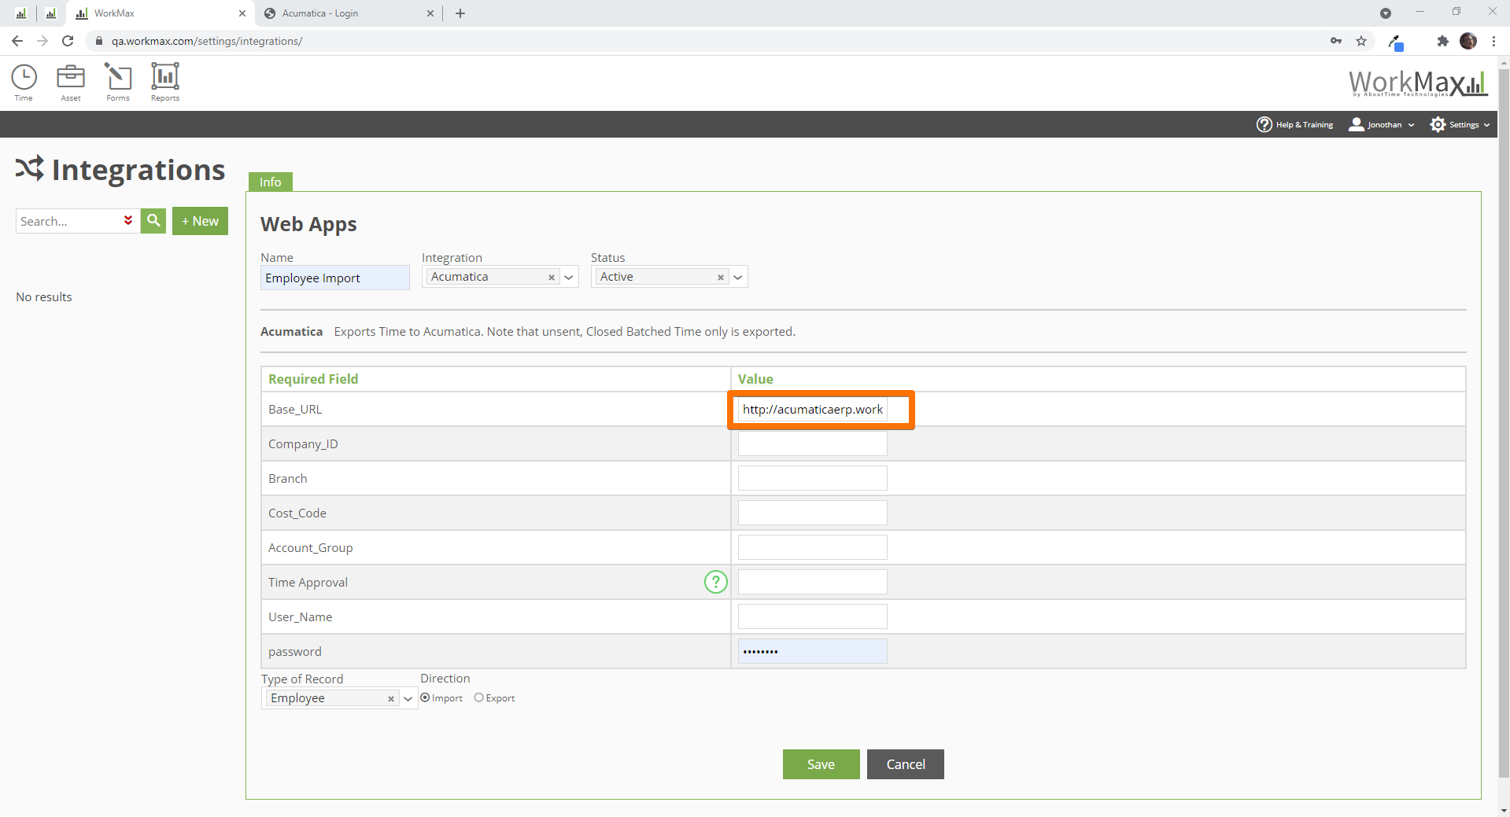
Task: Go back to the previous browser page
Action: pyautogui.click(x=17, y=41)
